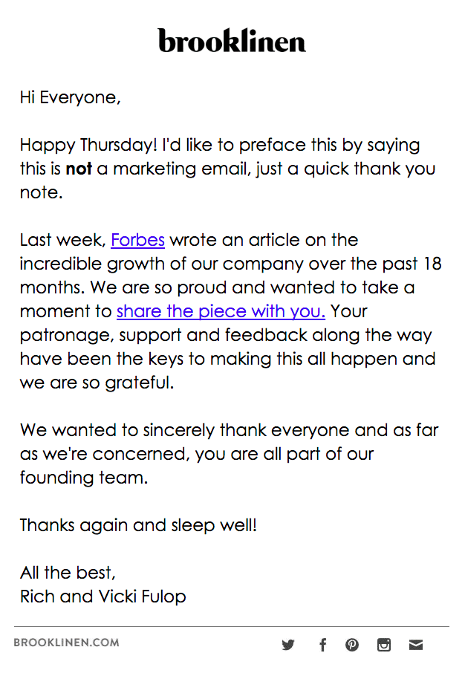Click the "we are so grateful." sentence
Viewport: 465px width, 673px height.
click(x=97, y=383)
